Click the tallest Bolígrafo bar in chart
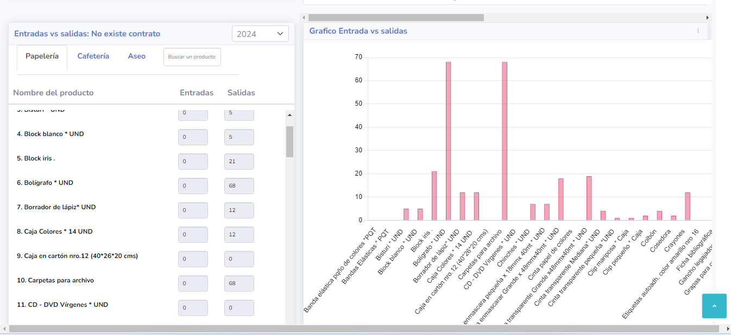The width and height of the screenshot is (731, 335). (x=448, y=141)
